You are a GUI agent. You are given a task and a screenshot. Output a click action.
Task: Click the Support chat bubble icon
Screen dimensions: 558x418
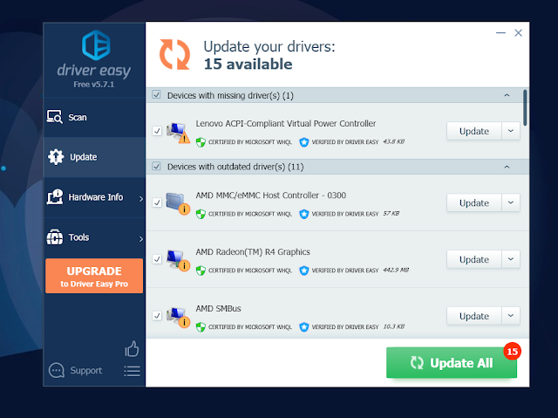pos(56,370)
